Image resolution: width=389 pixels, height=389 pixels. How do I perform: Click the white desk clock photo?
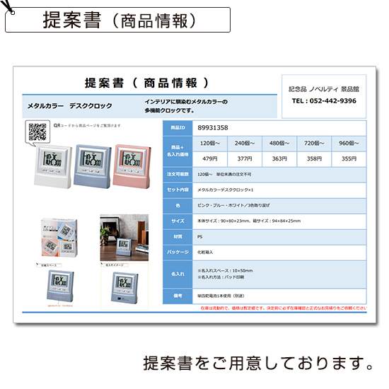(53, 167)
